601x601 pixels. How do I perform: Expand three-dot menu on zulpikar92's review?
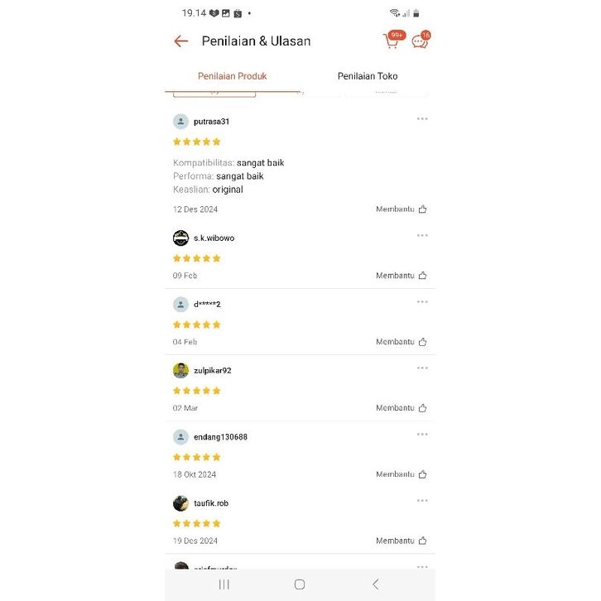[422, 368]
